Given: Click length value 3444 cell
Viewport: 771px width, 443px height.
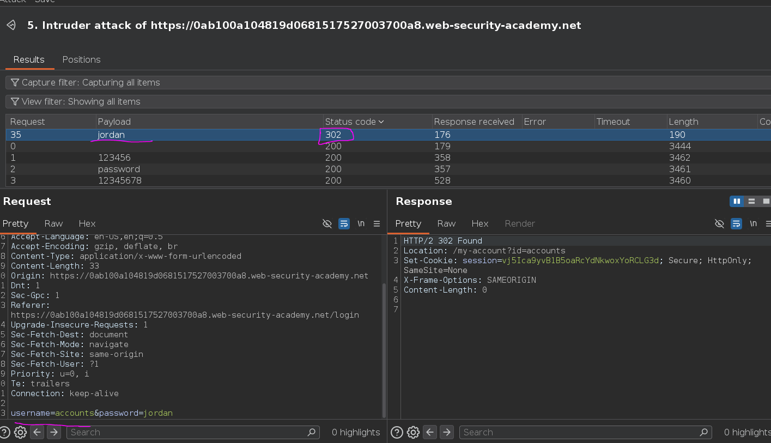Looking at the screenshot, I should tap(680, 146).
